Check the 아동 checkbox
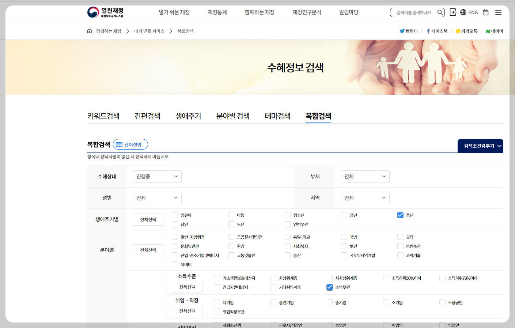Image resolution: width=515 pixels, height=328 pixels. 231,215
